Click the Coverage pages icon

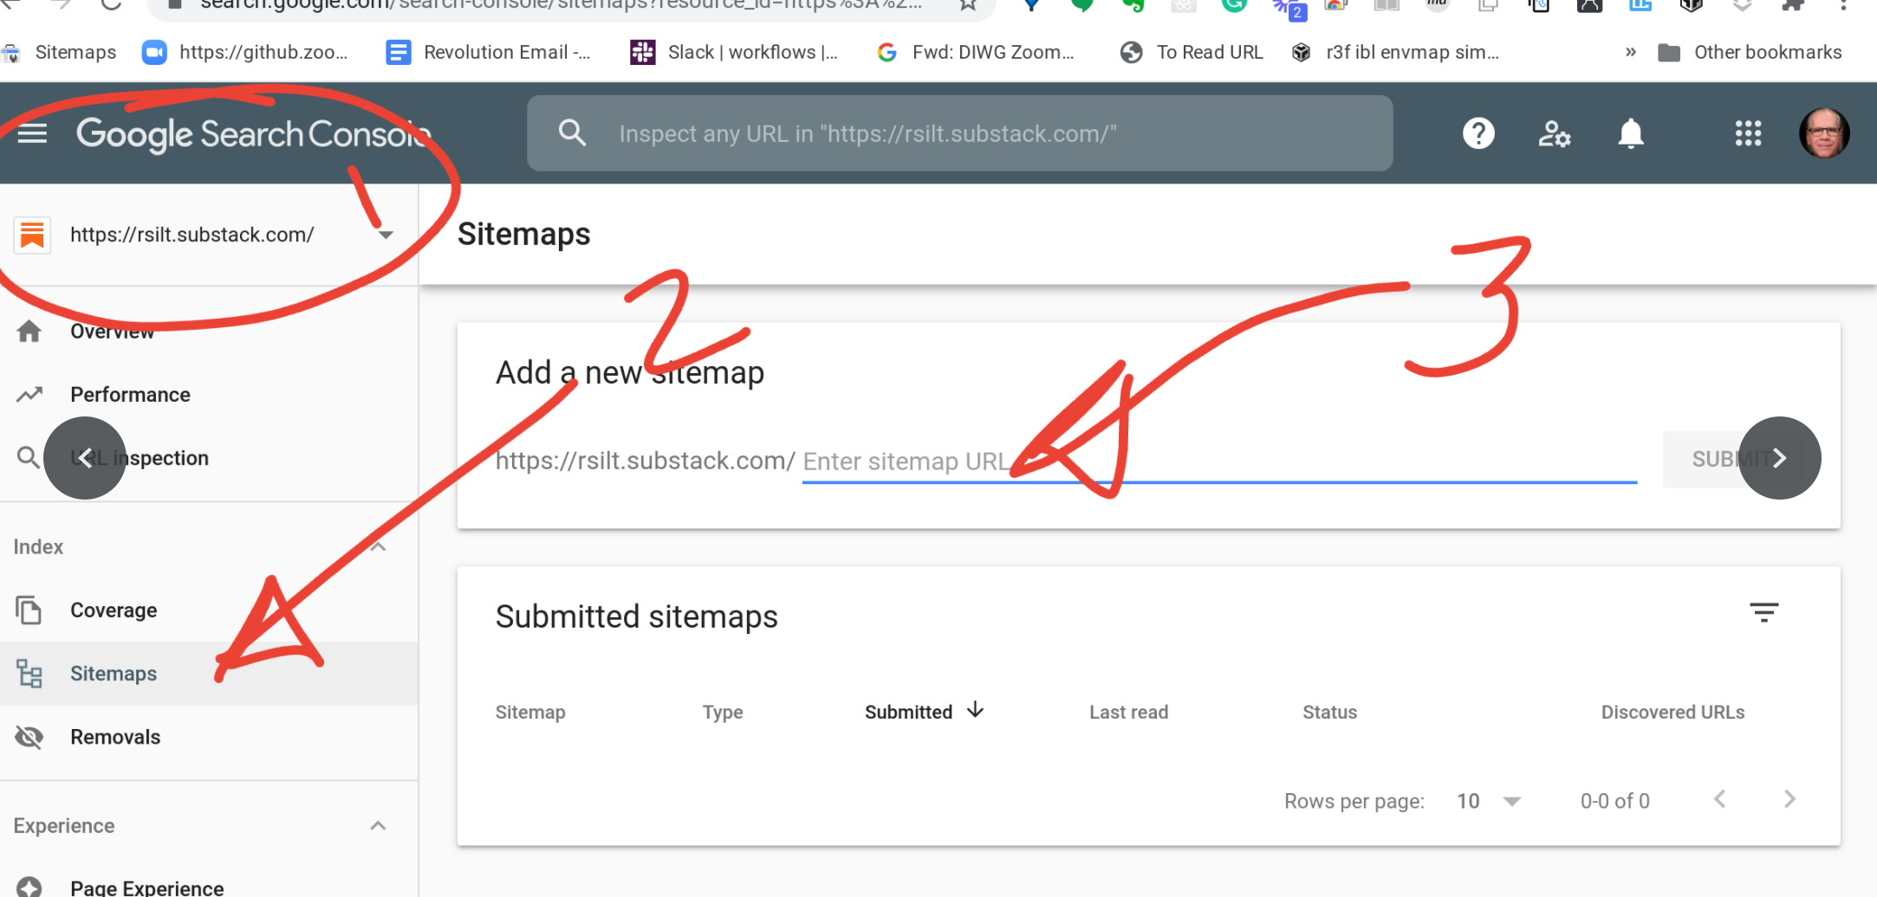click(x=29, y=610)
